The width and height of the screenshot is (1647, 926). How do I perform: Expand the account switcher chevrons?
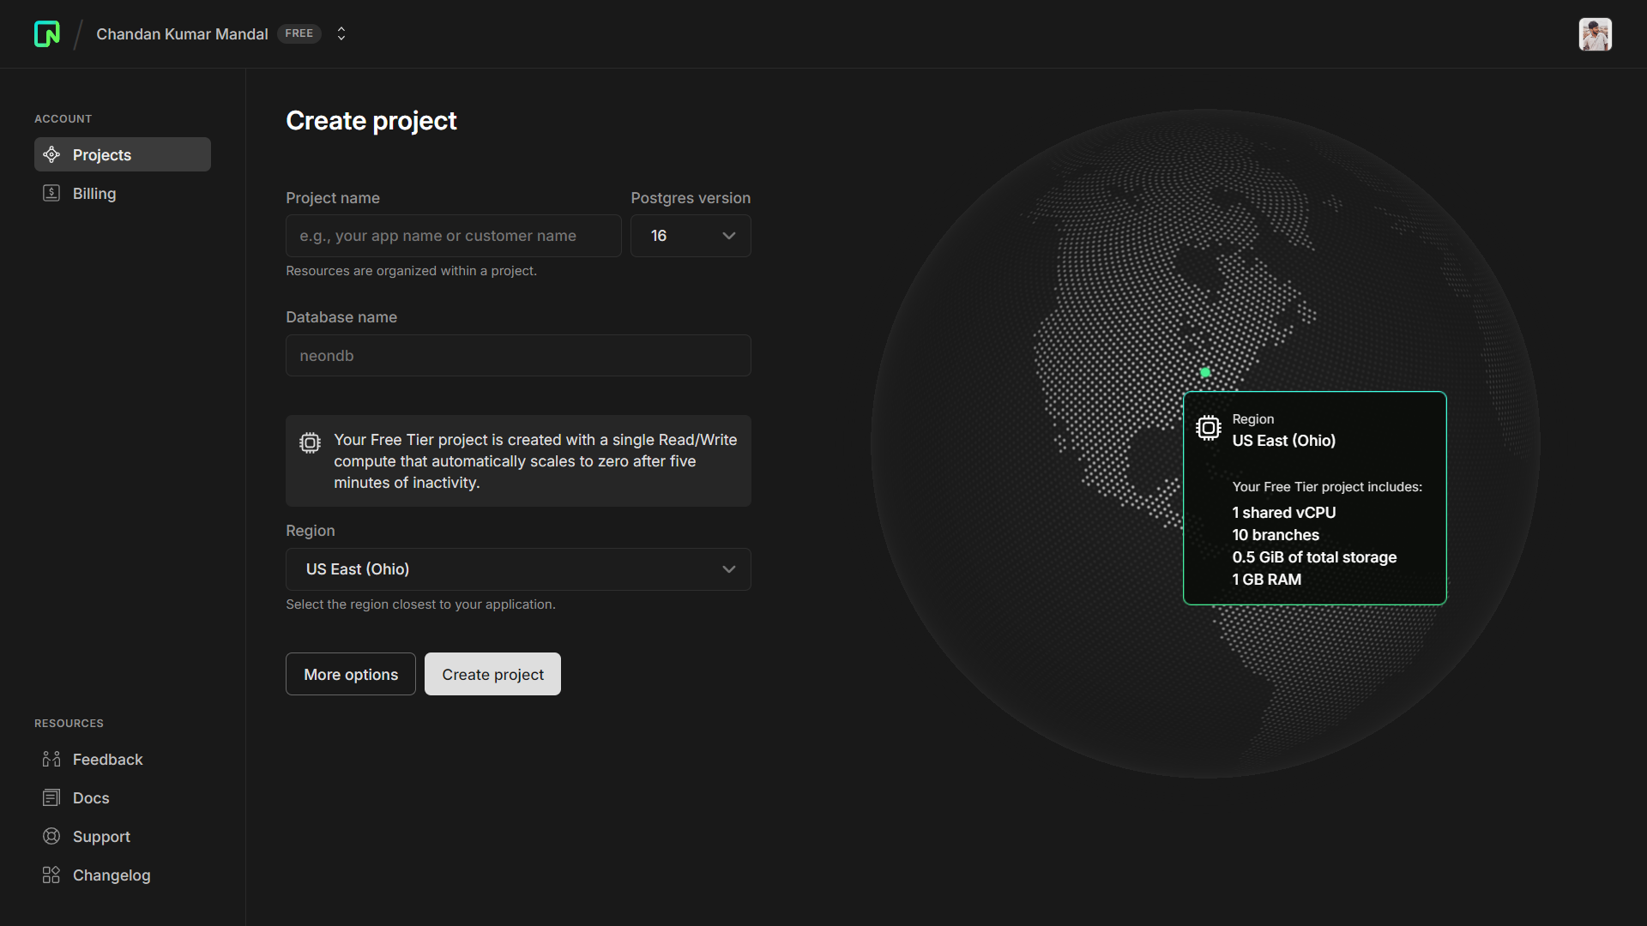[341, 33]
